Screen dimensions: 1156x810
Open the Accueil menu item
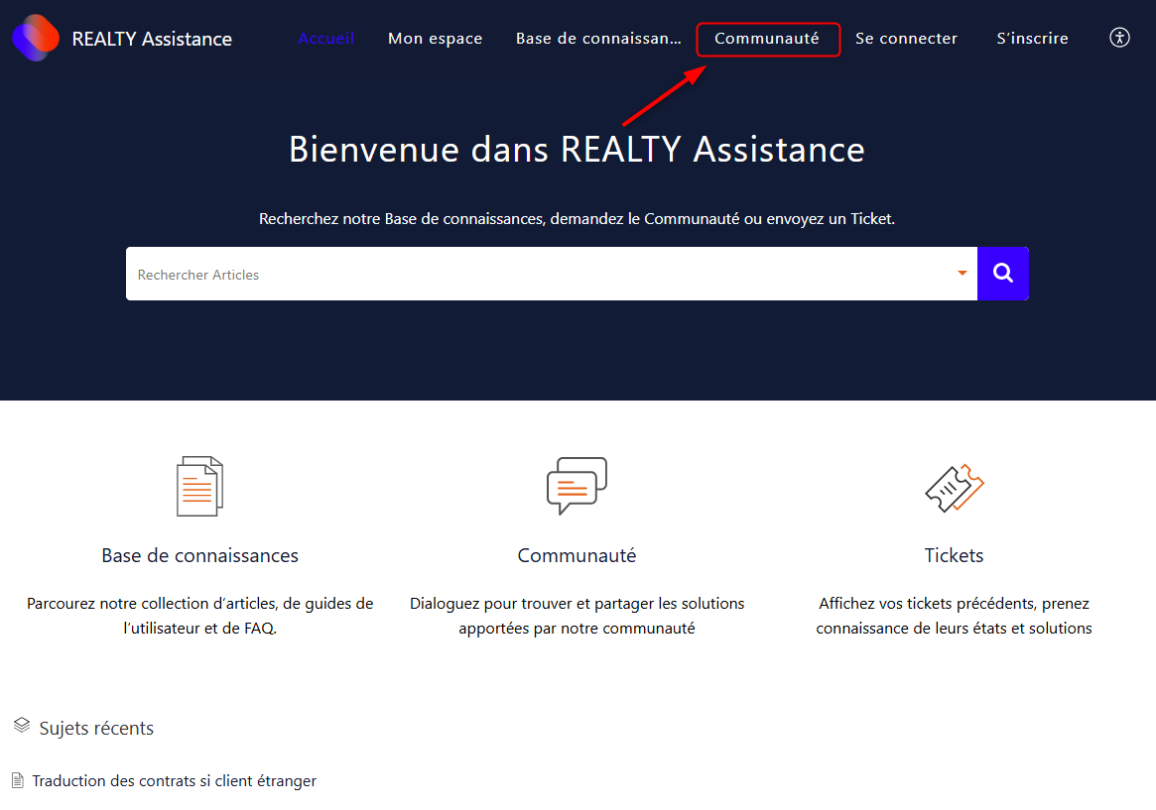[325, 39]
